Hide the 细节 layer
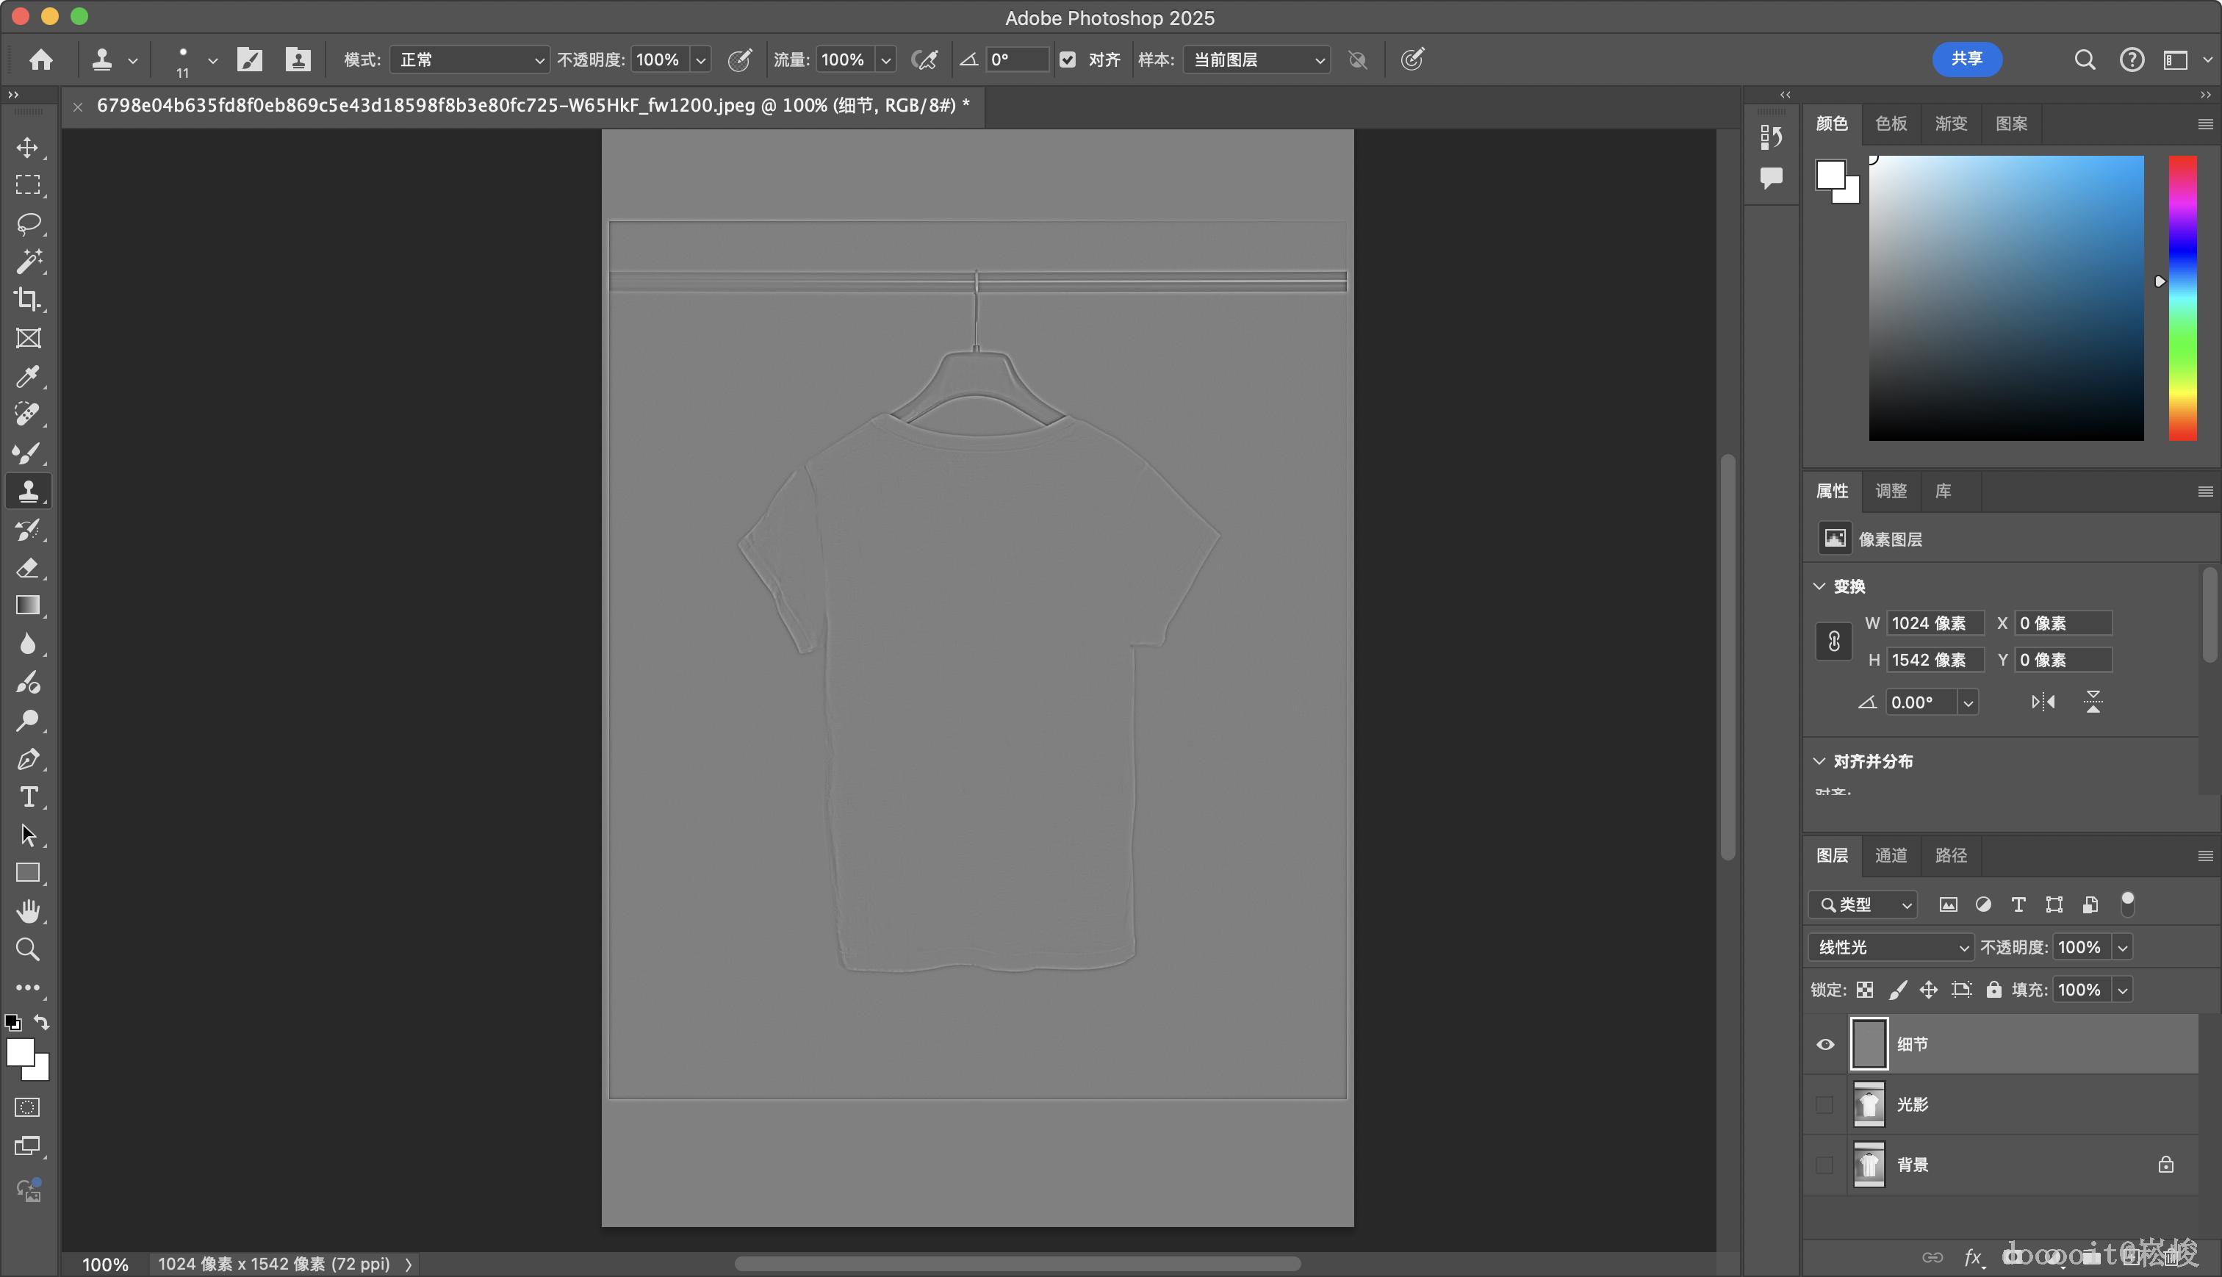Screen dimensions: 2222x1277 [1824, 1045]
